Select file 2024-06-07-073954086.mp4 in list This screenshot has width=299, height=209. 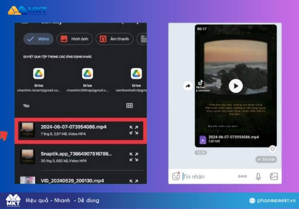(81, 130)
